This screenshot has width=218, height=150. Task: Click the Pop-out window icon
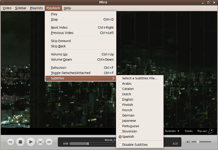210,131
